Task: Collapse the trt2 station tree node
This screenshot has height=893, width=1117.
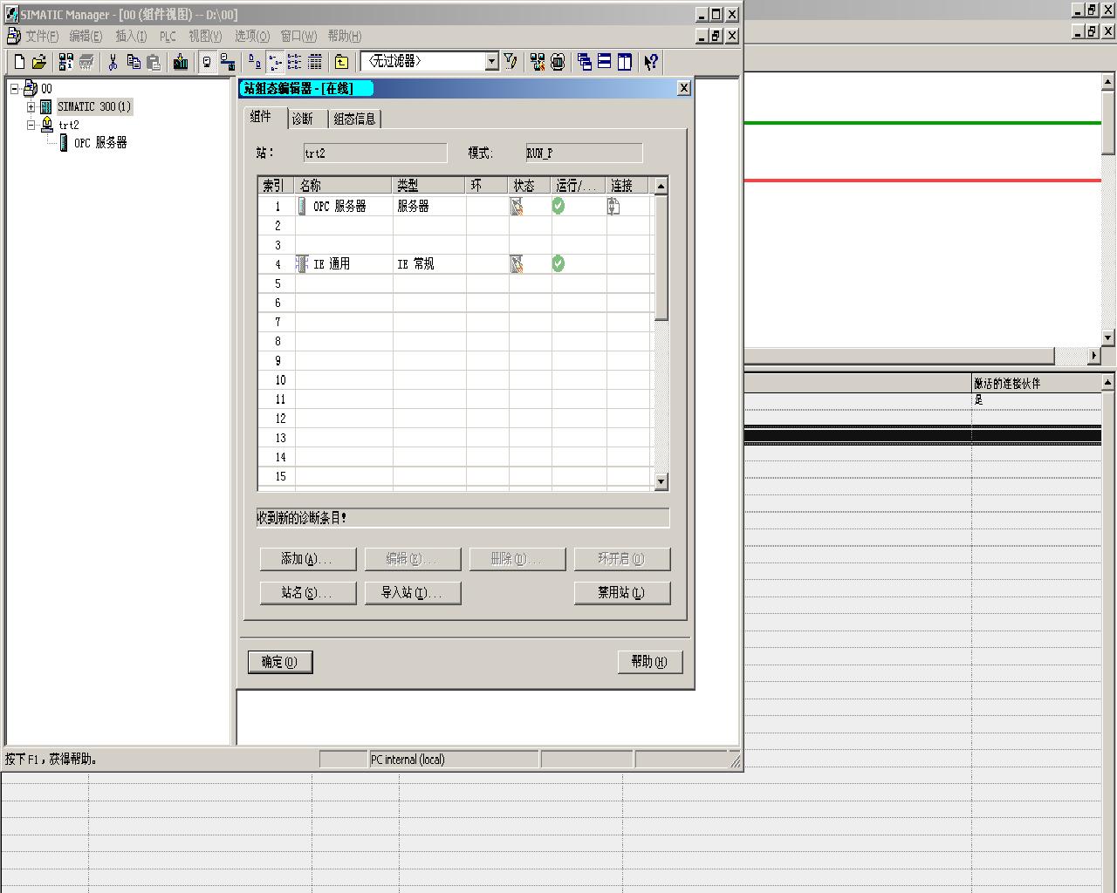Action: (x=31, y=125)
